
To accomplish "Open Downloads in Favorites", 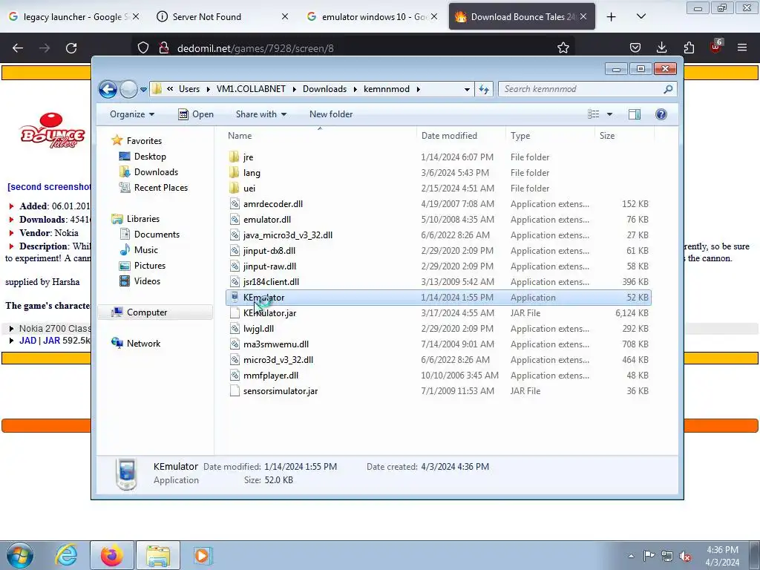I will 156,172.
